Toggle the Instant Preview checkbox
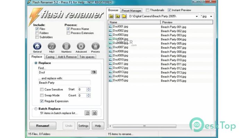The height and width of the screenshot is (138, 243). (169, 10)
